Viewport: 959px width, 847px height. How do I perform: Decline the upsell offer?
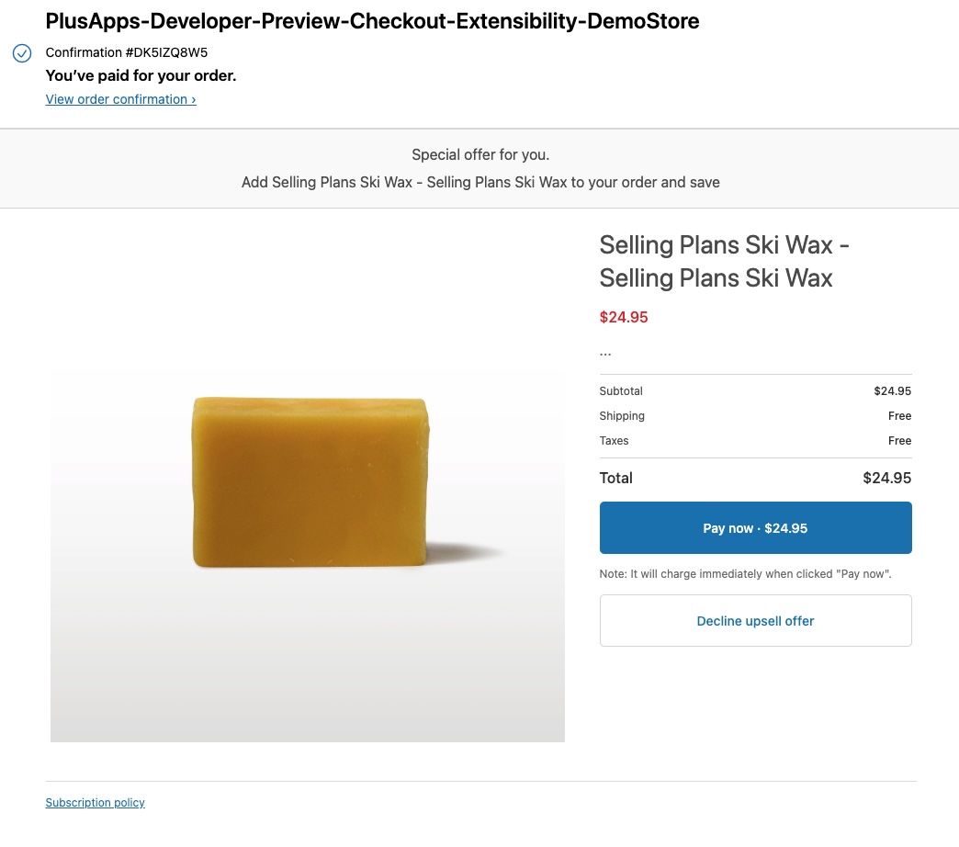[755, 621]
